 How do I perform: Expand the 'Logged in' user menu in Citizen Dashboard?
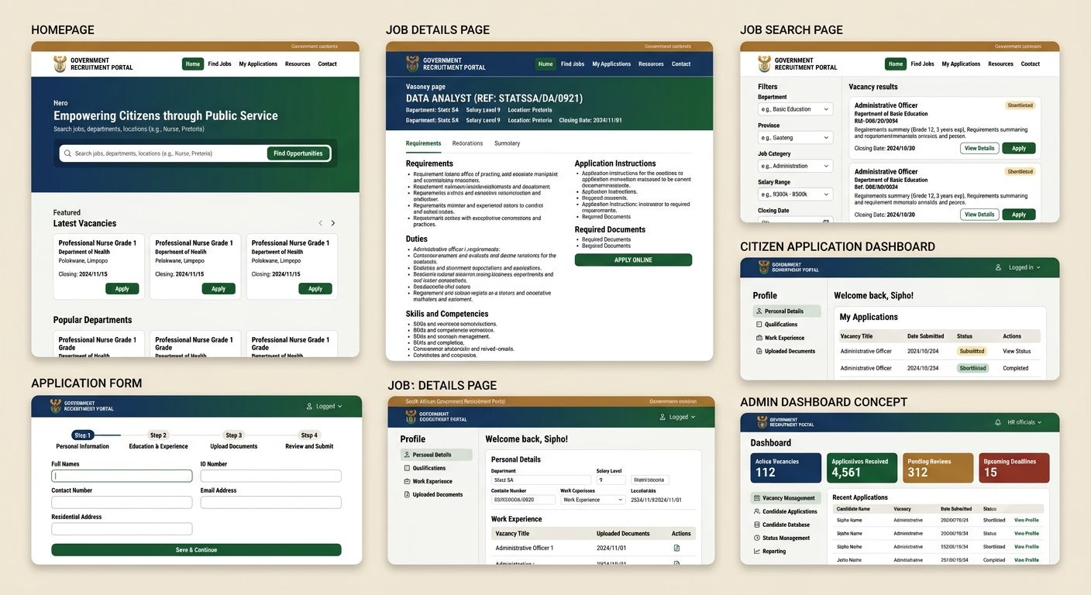coord(1017,267)
